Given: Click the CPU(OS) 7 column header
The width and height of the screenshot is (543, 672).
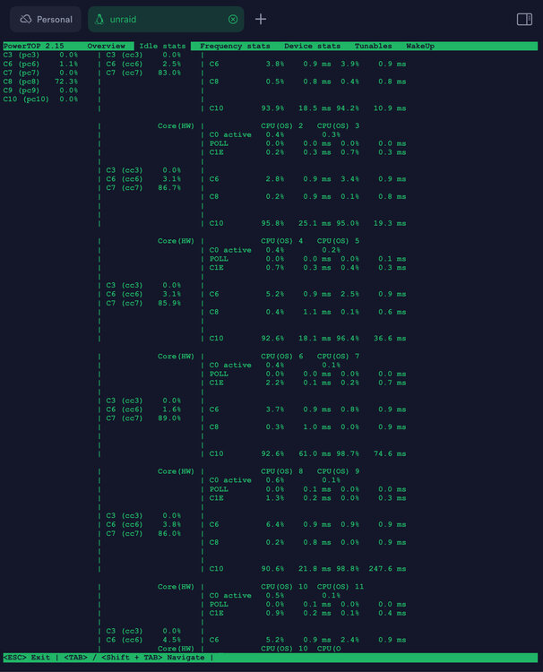Looking at the screenshot, I should [338, 357].
